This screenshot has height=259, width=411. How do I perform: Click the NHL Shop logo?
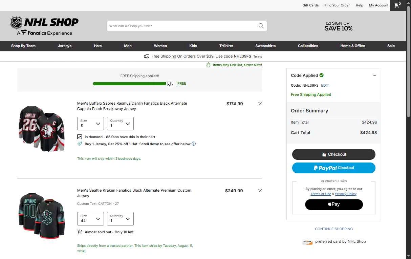click(x=44, y=26)
